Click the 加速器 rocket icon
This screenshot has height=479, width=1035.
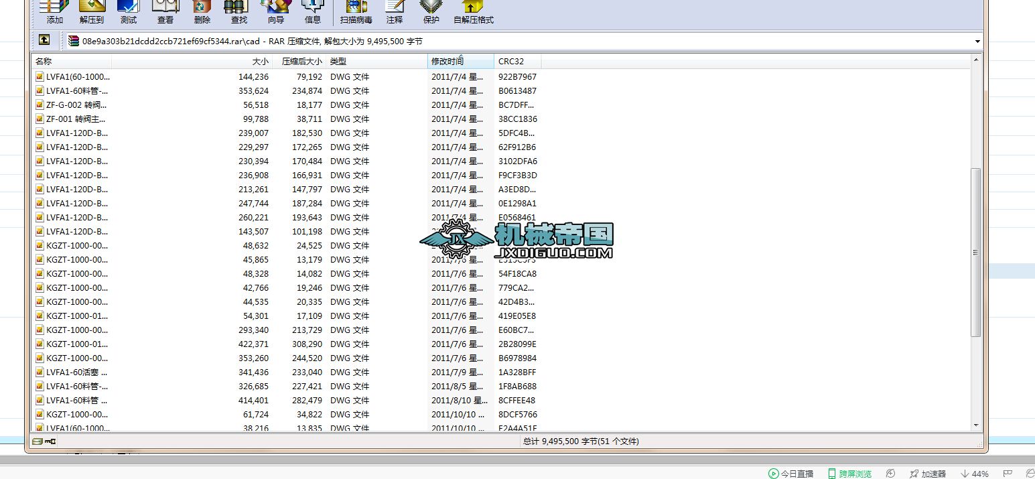click(914, 474)
